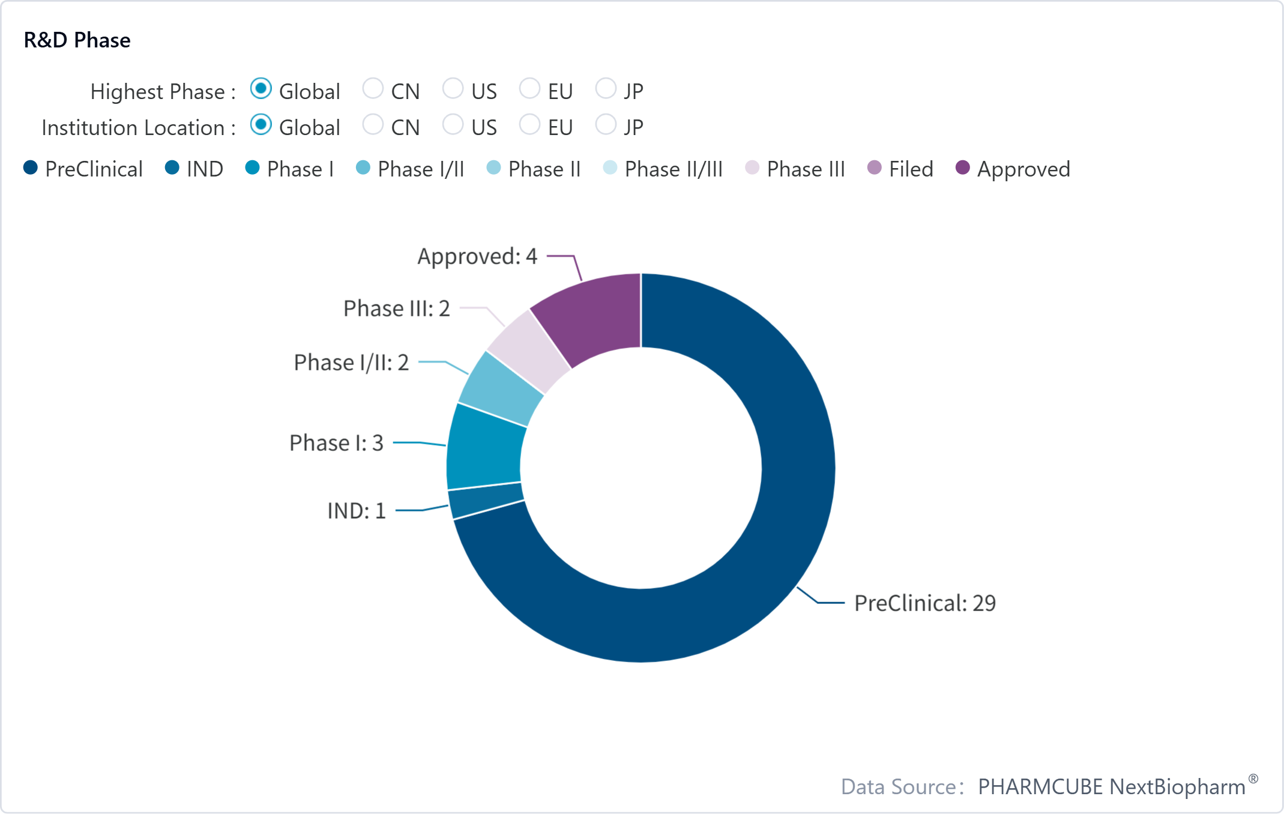Image resolution: width=1284 pixels, height=814 pixels.
Task: Click the Phase I legend dot
Action: (x=253, y=168)
